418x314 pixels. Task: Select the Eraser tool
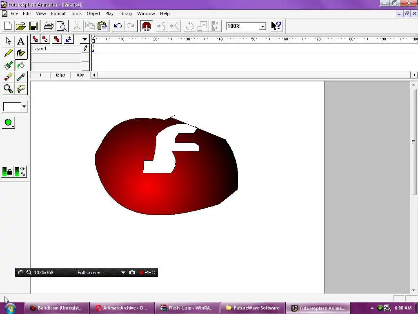(8, 77)
